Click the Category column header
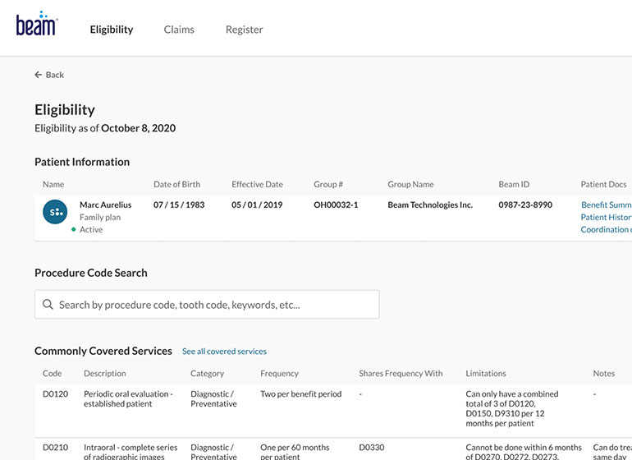 [x=207, y=373]
